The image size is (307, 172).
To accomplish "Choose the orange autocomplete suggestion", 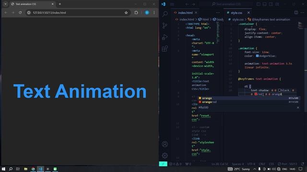I will tap(248, 98).
